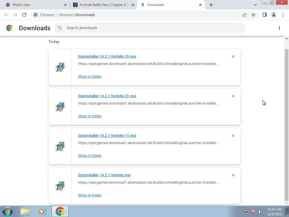Click the Chrome taskbar button
Screen dimensions: 289x217
tap(60, 211)
